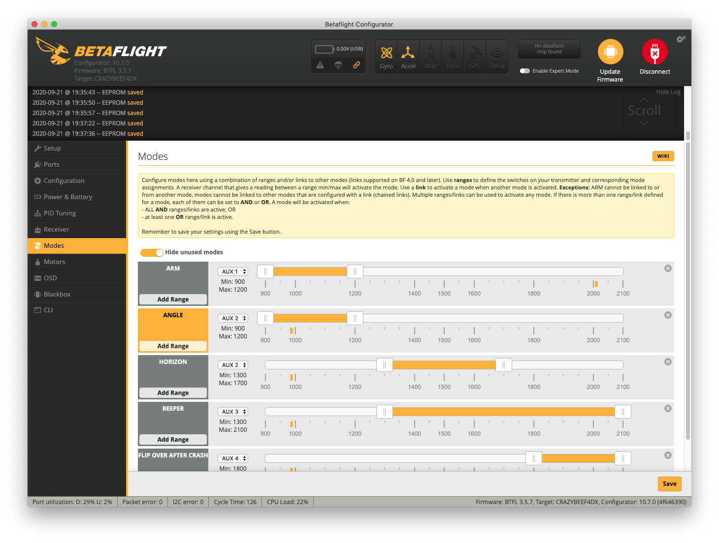Select the Modes tab
This screenshot has height=543, width=719.
pyautogui.click(x=77, y=246)
